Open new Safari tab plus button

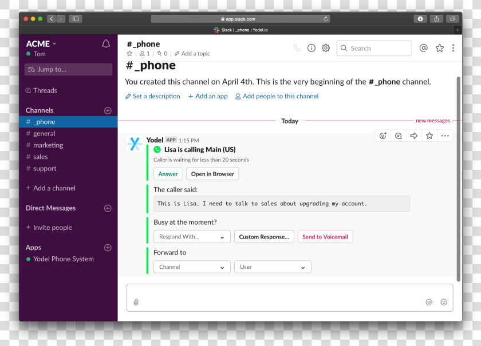click(458, 30)
